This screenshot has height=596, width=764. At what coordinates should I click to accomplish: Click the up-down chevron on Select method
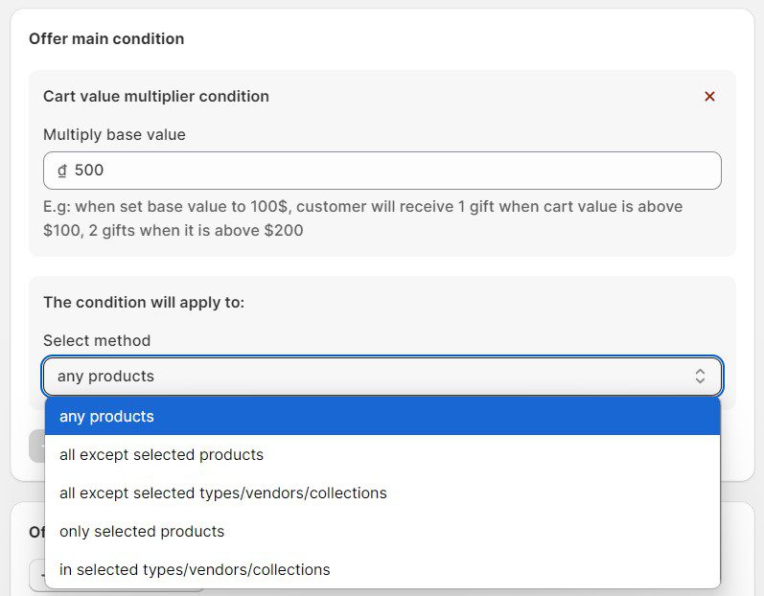(700, 377)
